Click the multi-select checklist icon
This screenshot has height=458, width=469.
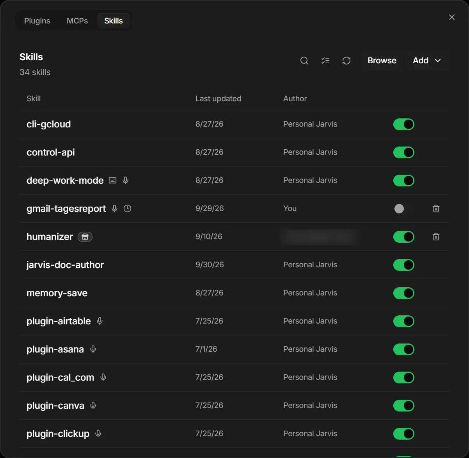point(325,61)
